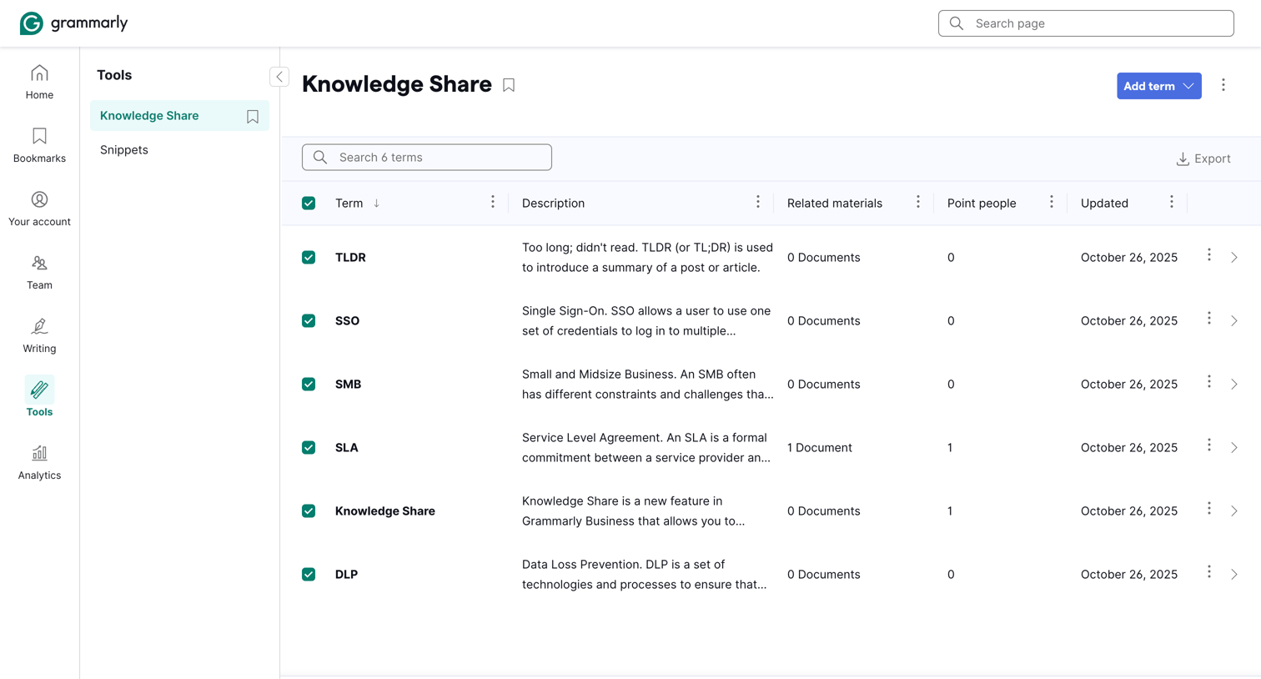Click the SMB description text
Viewport: 1261px width, 679px height.
(647, 385)
